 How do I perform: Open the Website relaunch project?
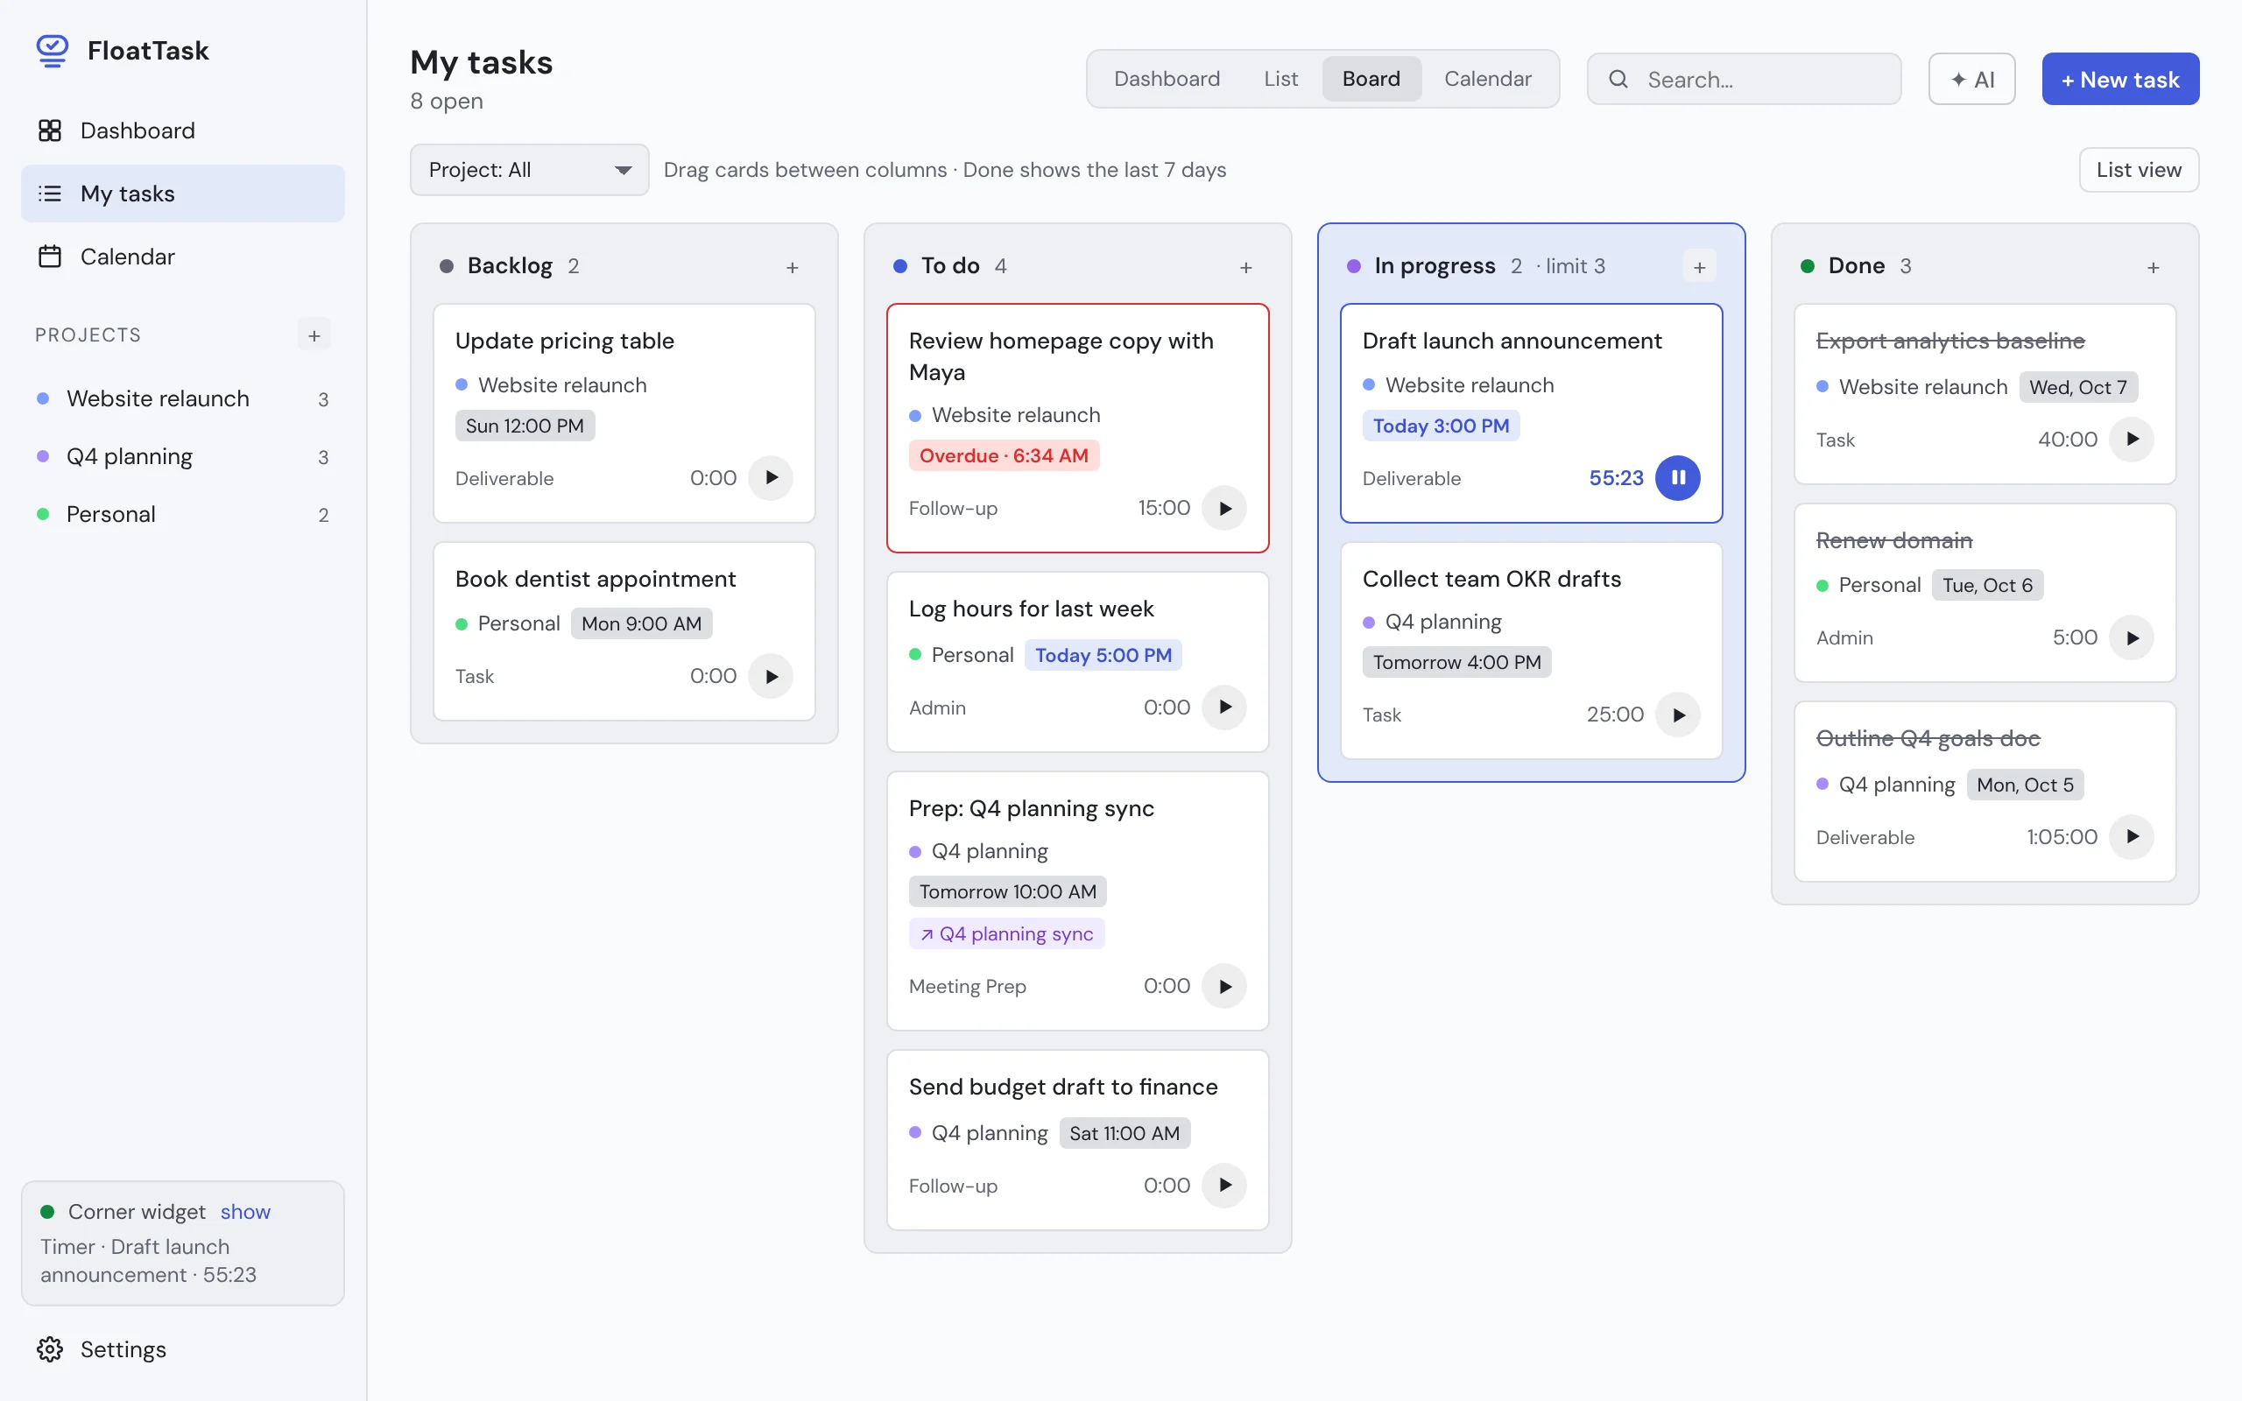[182, 398]
